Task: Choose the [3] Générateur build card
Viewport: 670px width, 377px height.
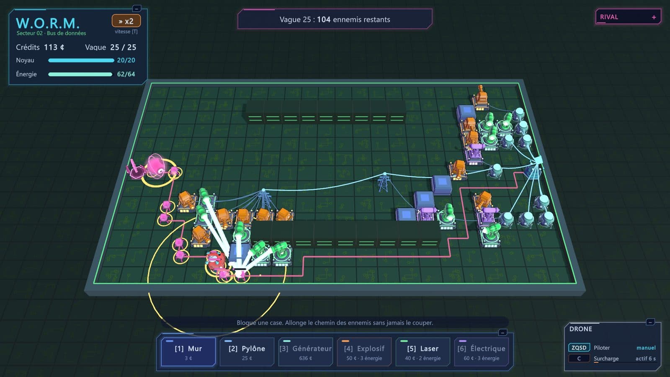Action: 306,352
